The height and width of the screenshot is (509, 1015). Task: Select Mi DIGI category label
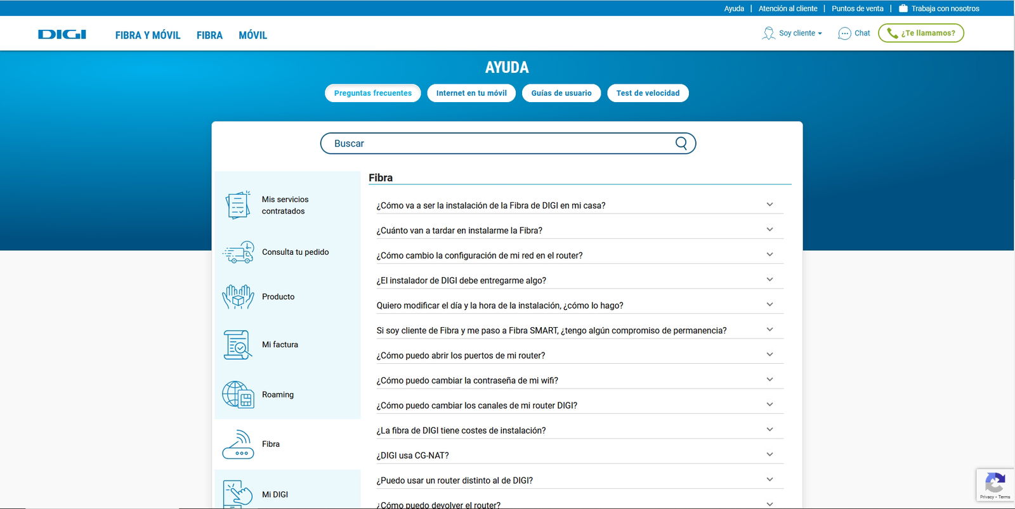click(275, 494)
